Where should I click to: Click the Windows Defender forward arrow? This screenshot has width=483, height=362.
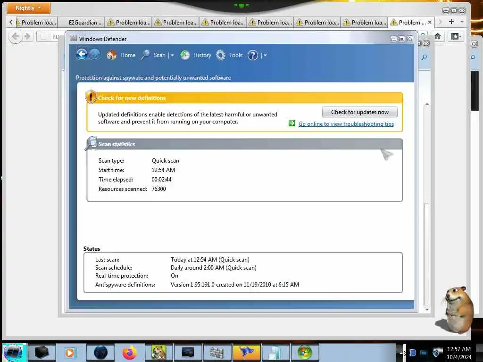[94, 55]
